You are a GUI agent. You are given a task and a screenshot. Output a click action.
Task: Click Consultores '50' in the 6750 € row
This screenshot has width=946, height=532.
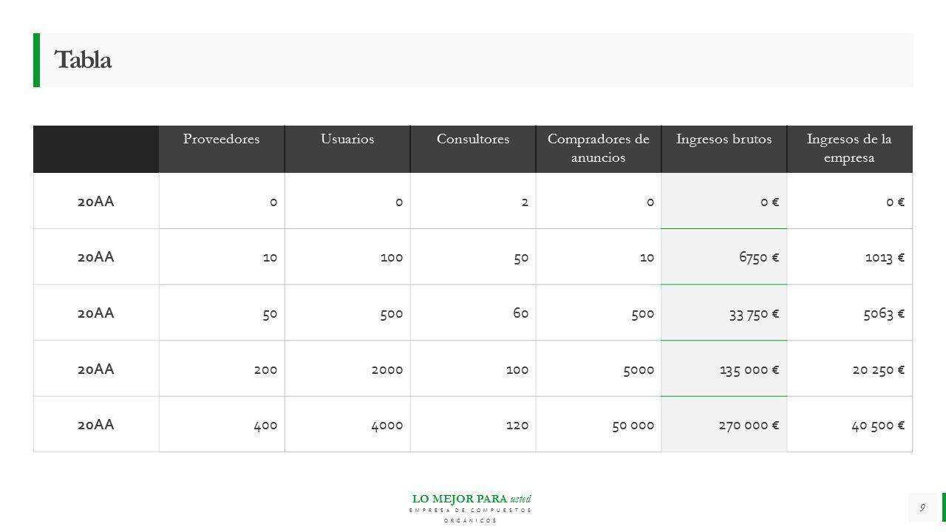click(473, 256)
